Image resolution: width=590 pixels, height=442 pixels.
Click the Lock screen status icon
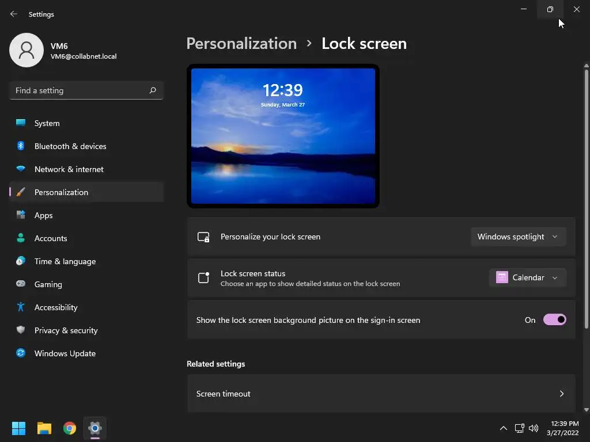pos(203,278)
